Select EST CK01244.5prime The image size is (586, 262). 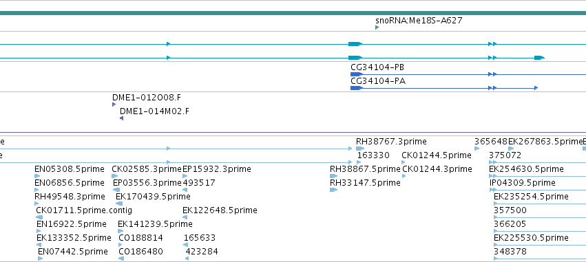coord(437,155)
